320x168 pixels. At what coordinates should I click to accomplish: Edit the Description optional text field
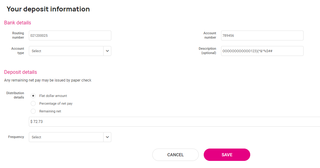(x=262, y=51)
